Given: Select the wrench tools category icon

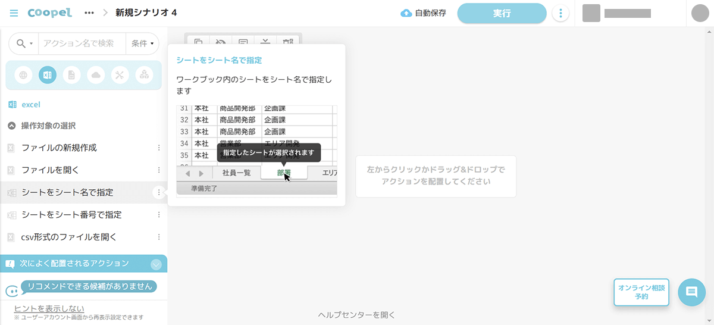Looking at the screenshot, I should click(x=120, y=75).
